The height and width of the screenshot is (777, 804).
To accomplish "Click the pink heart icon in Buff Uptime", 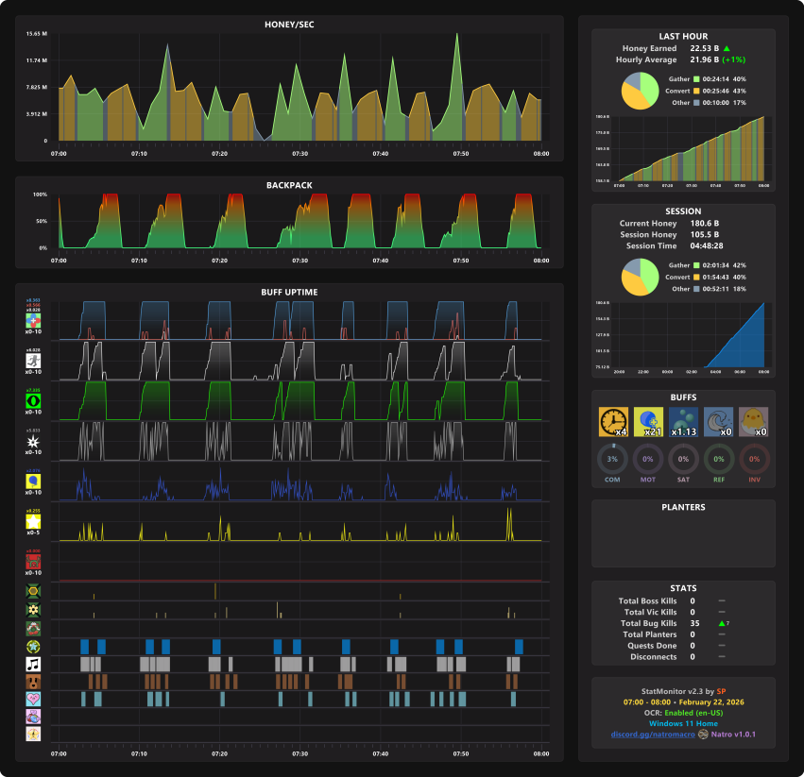I will [33, 699].
